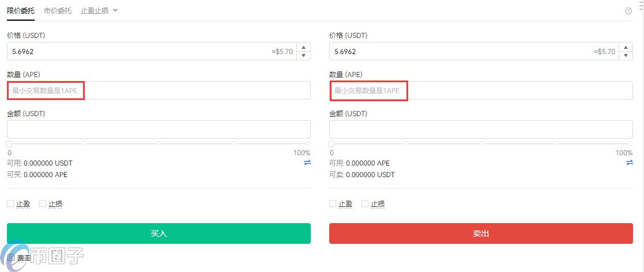644x272 pixels.
Task: Click 可卖: 0.000000 USDT text
Action: click(362, 175)
